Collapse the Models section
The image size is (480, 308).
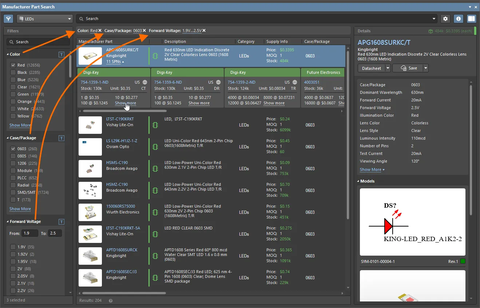358,181
